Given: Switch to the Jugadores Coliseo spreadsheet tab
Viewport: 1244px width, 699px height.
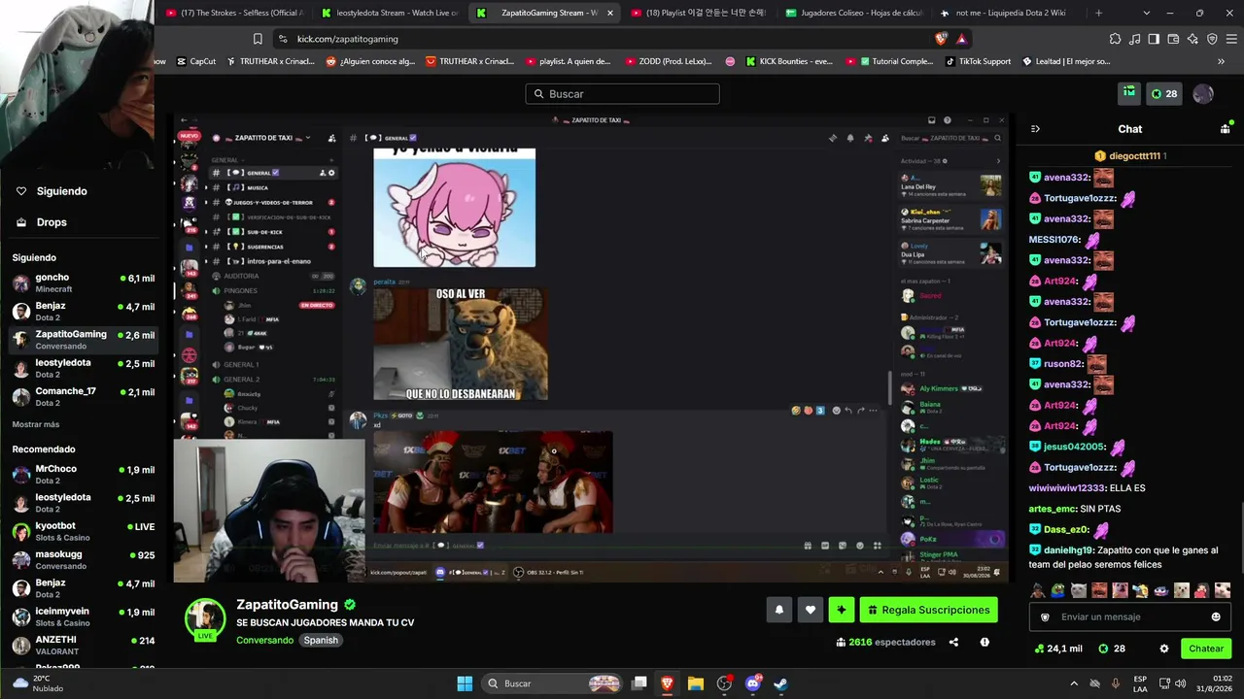Looking at the screenshot, I should point(853,13).
